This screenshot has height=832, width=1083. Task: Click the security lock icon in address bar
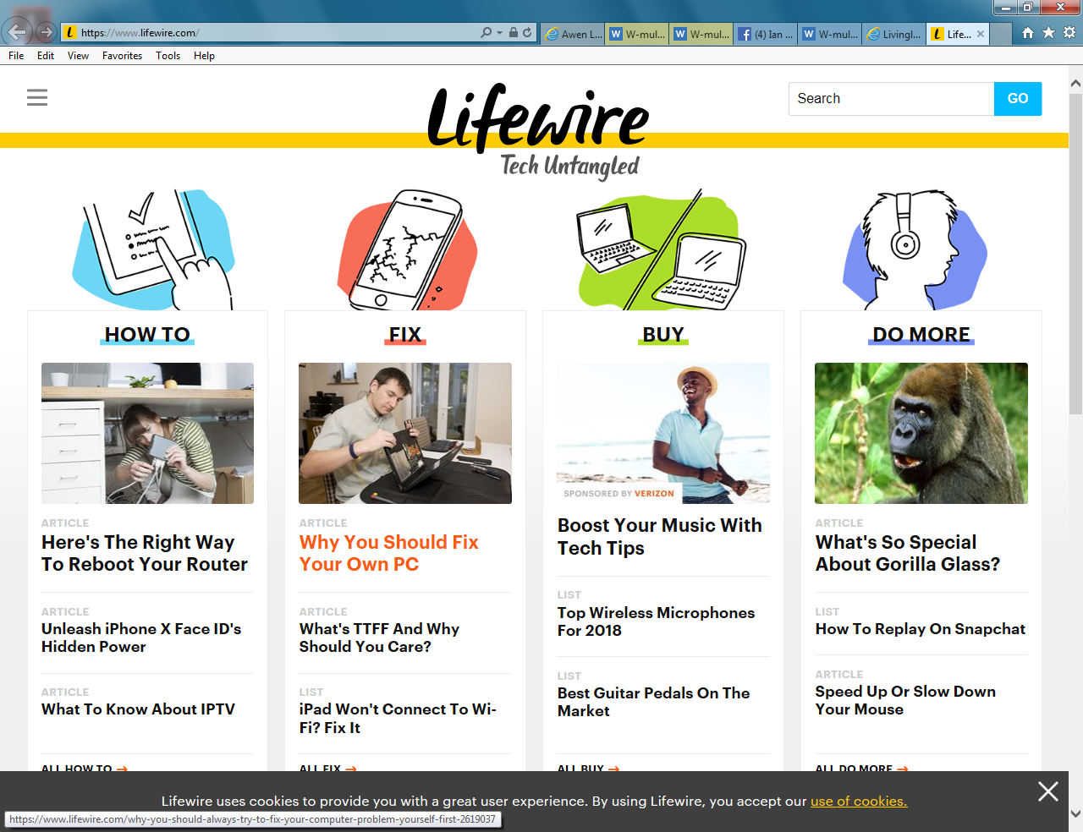click(x=514, y=33)
